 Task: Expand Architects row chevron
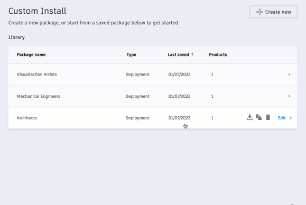291,118
